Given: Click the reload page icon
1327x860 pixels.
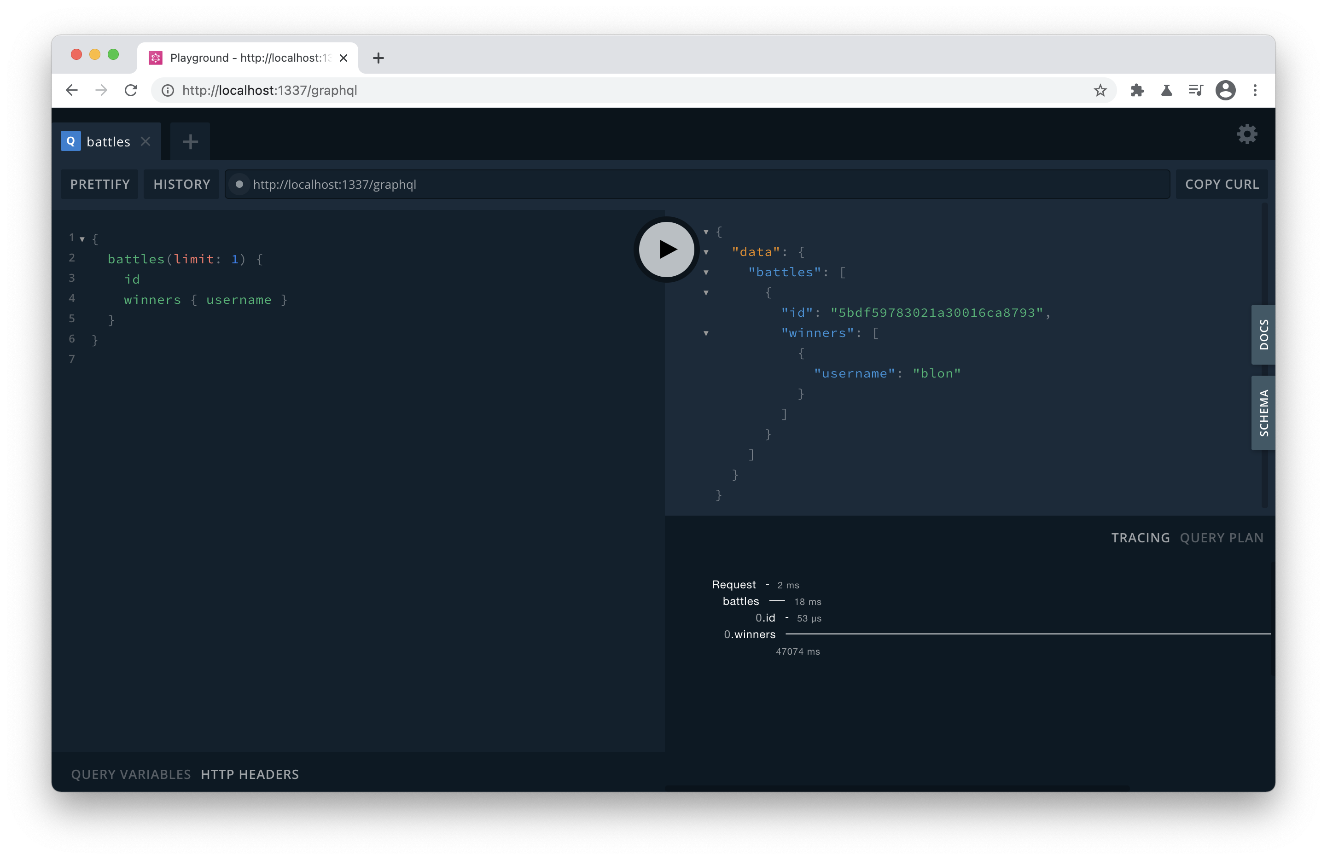Looking at the screenshot, I should [x=131, y=90].
